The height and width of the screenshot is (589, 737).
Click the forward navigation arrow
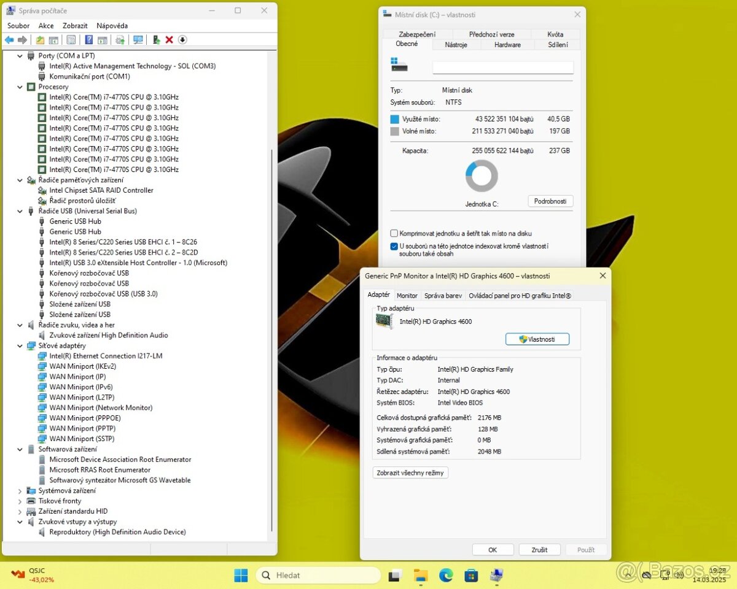pos(23,40)
